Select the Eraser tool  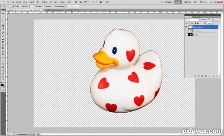pos(3,45)
